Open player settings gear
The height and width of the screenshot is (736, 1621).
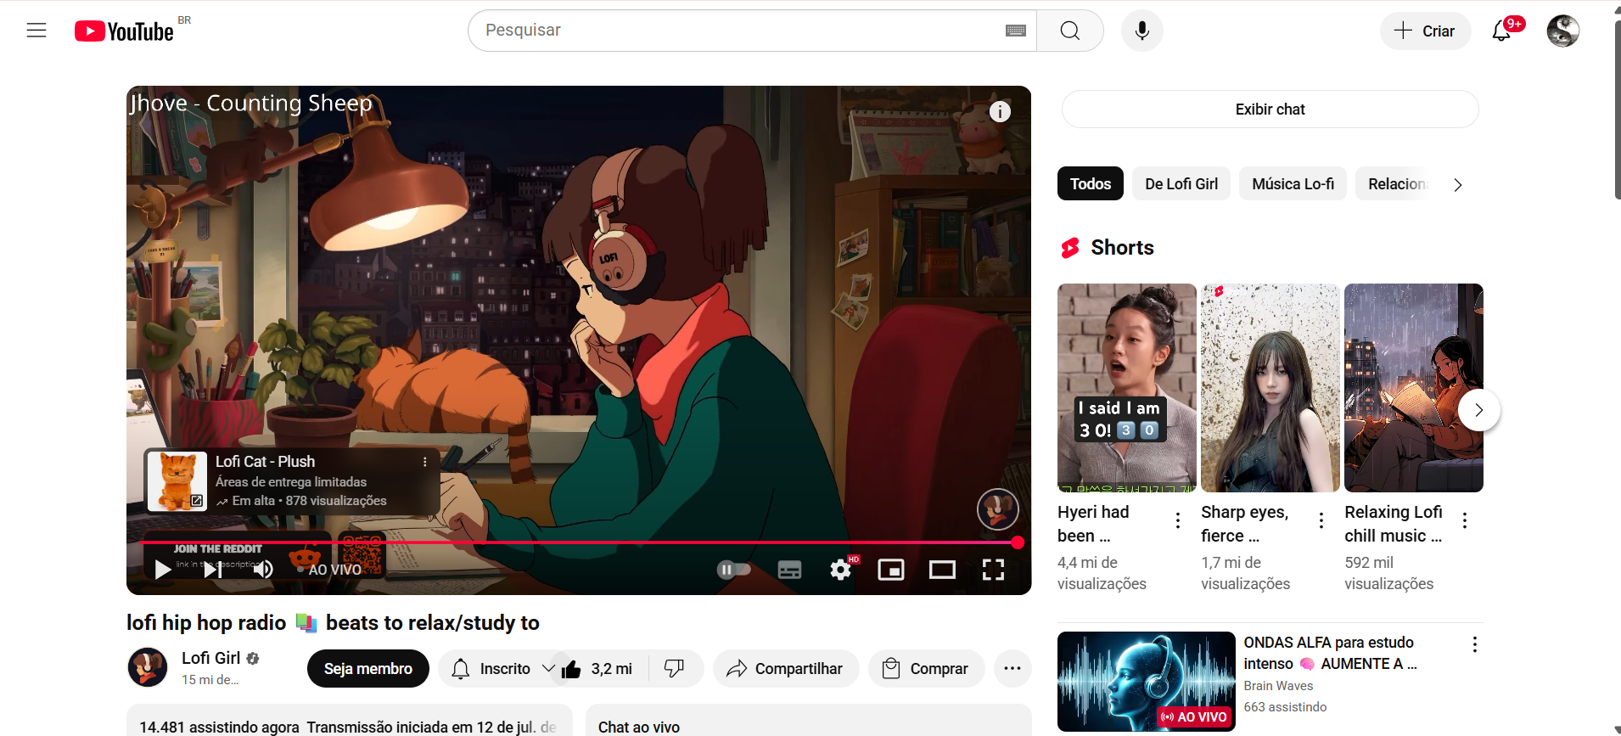(841, 570)
